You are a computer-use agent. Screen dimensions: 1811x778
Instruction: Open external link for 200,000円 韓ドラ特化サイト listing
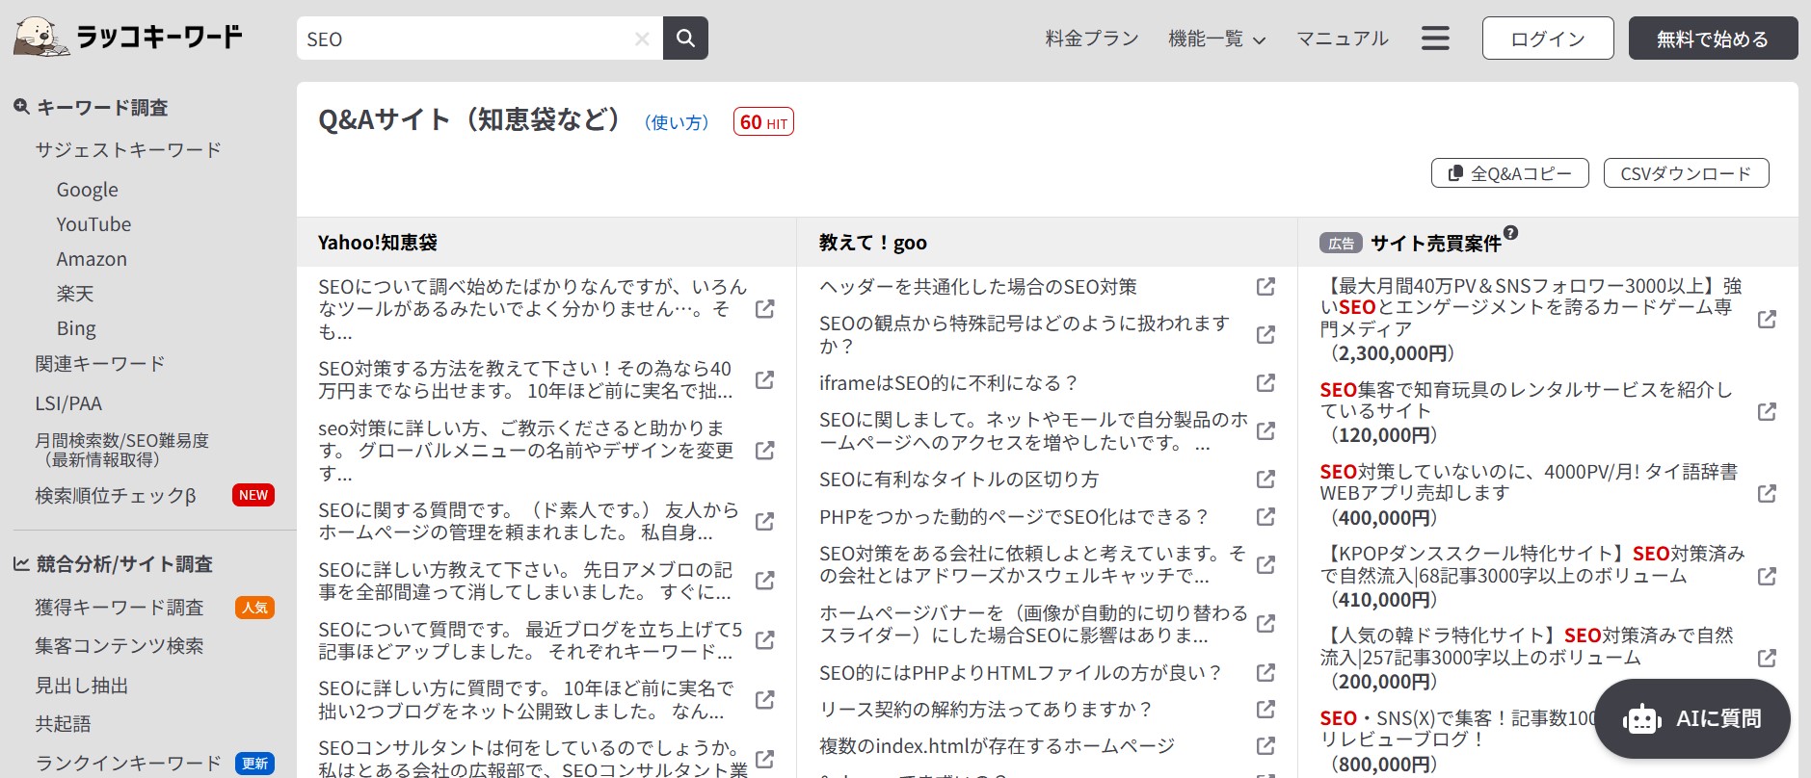[1767, 658]
